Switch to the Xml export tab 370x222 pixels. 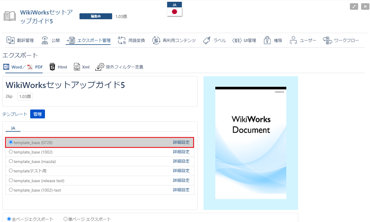click(x=82, y=67)
